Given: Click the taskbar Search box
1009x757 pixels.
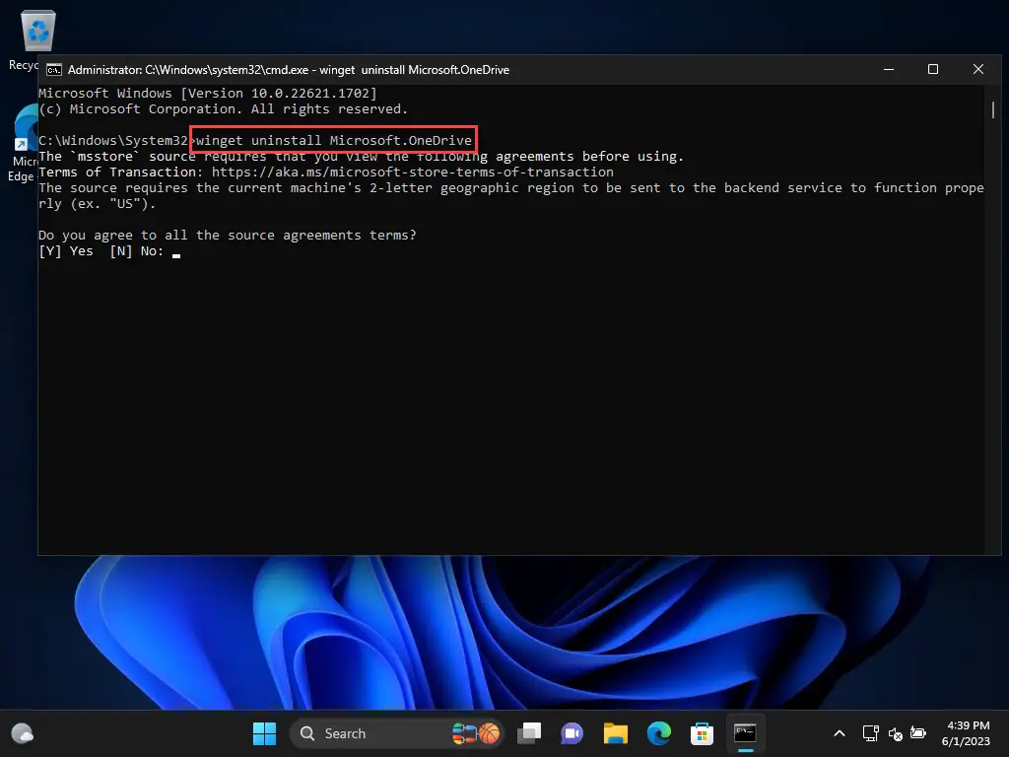Looking at the screenshot, I should pos(397,733).
